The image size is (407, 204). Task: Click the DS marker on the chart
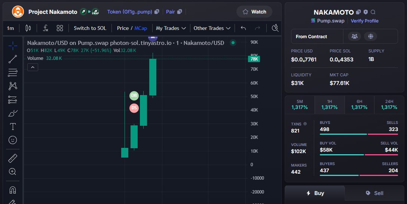134,108
